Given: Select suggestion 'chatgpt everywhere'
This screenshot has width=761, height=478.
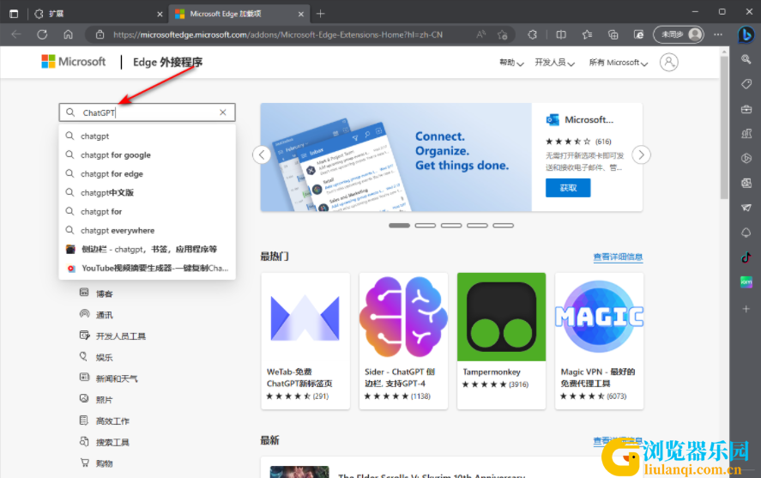Looking at the screenshot, I should pos(147,231).
